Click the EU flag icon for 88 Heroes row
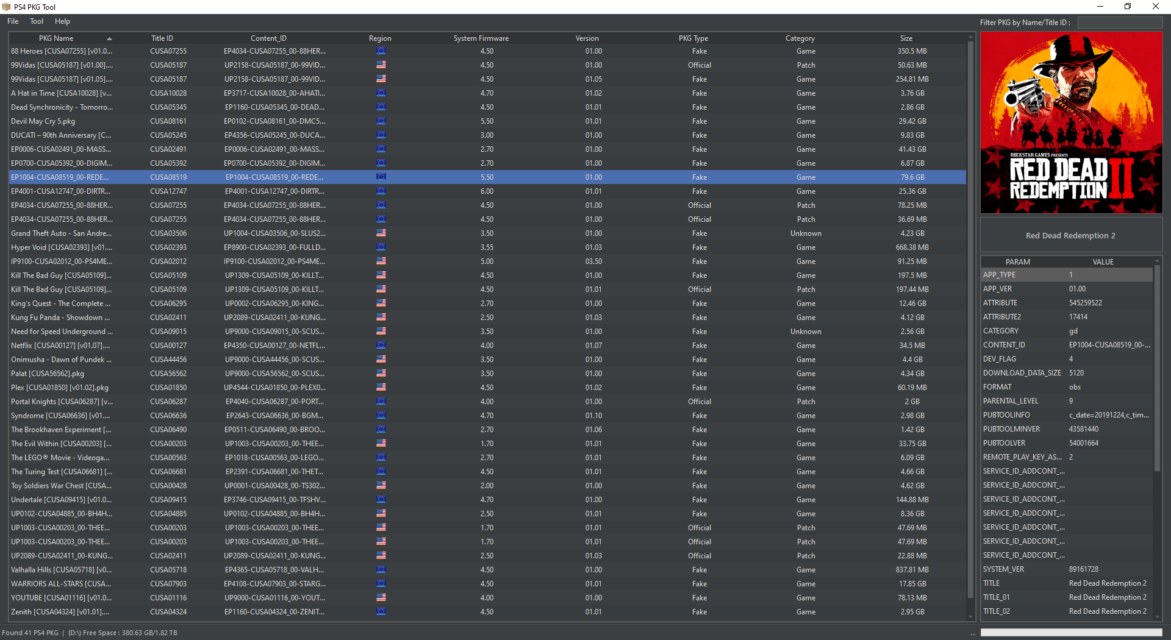 pyautogui.click(x=381, y=51)
